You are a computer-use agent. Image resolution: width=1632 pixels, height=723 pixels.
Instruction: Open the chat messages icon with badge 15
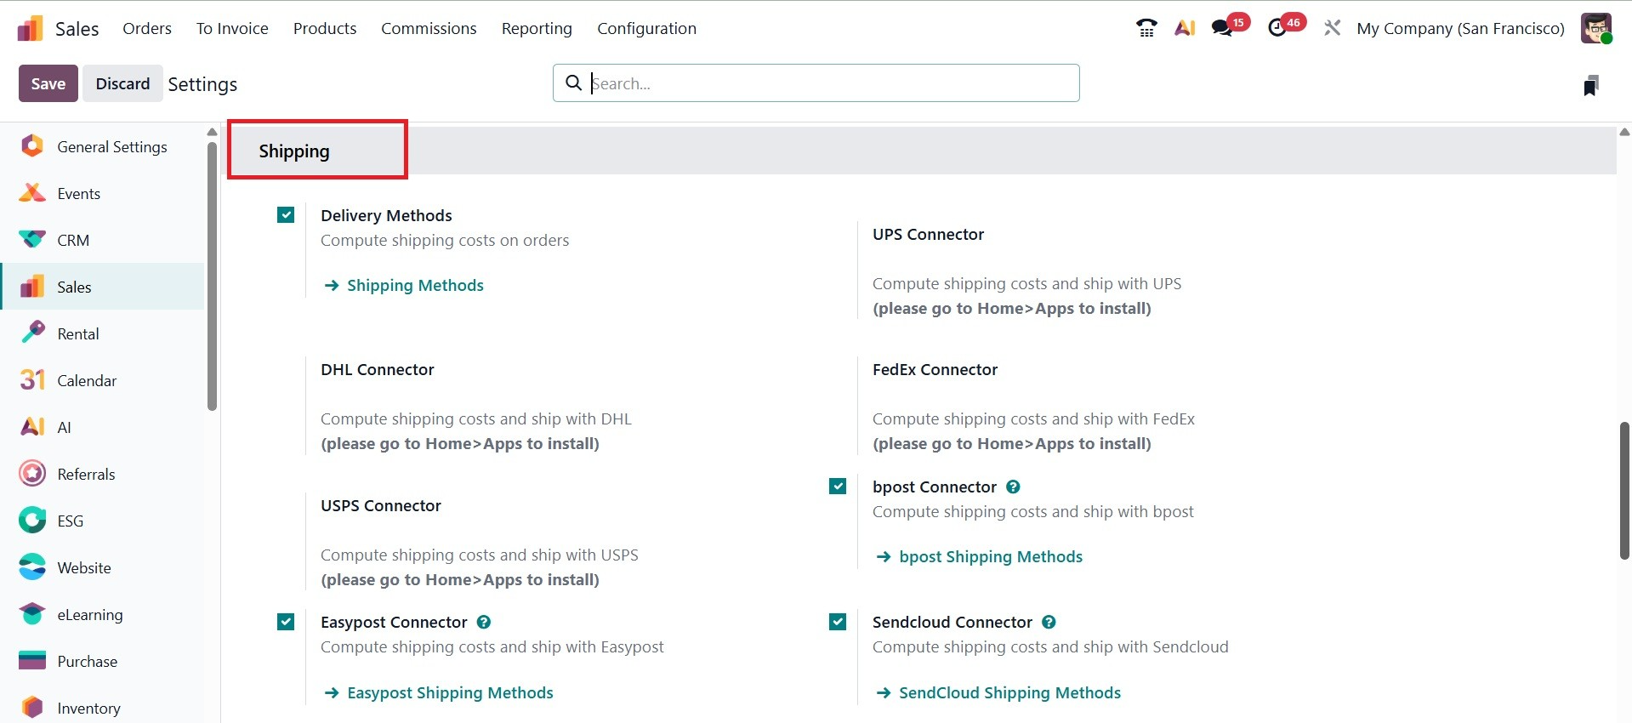1223,28
